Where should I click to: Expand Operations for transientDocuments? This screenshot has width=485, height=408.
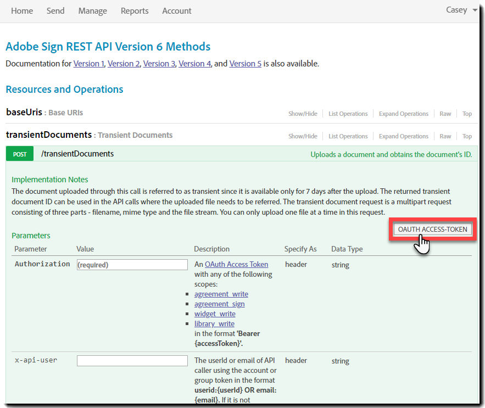coord(403,136)
